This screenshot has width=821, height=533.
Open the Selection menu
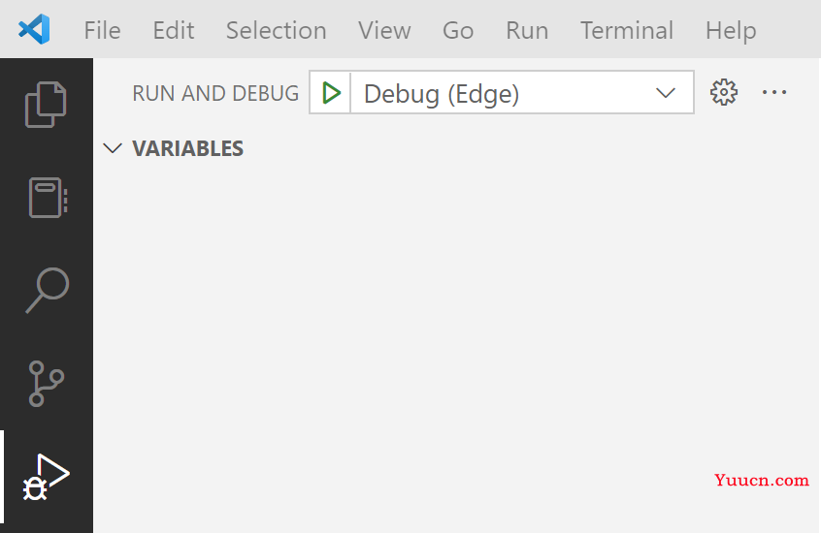coord(276,30)
